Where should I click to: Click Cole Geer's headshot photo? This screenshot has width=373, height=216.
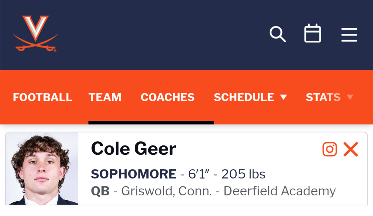click(42, 168)
